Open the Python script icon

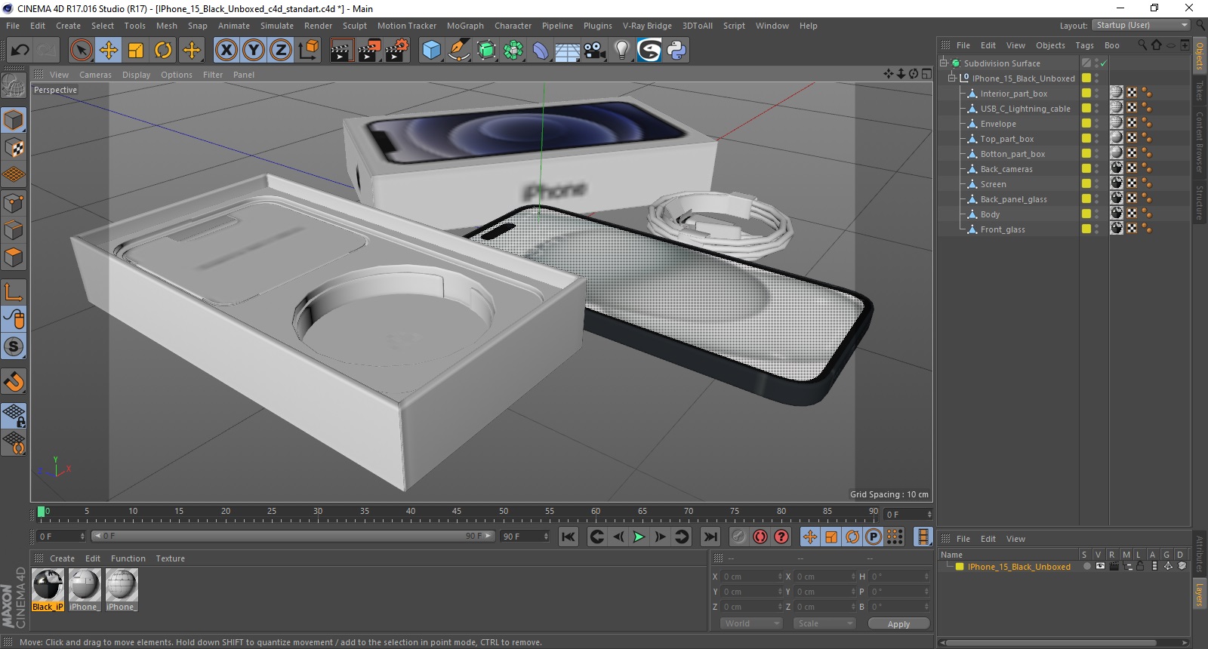pyautogui.click(x=676, y=51)
